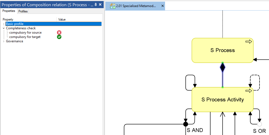Click the arrow icon in S Process Activity

pyautogui.click(x=249, y=91)
